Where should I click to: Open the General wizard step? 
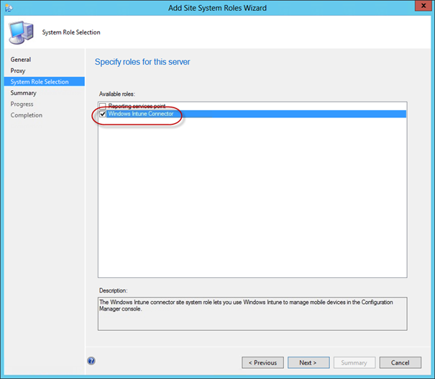(21, 60)
